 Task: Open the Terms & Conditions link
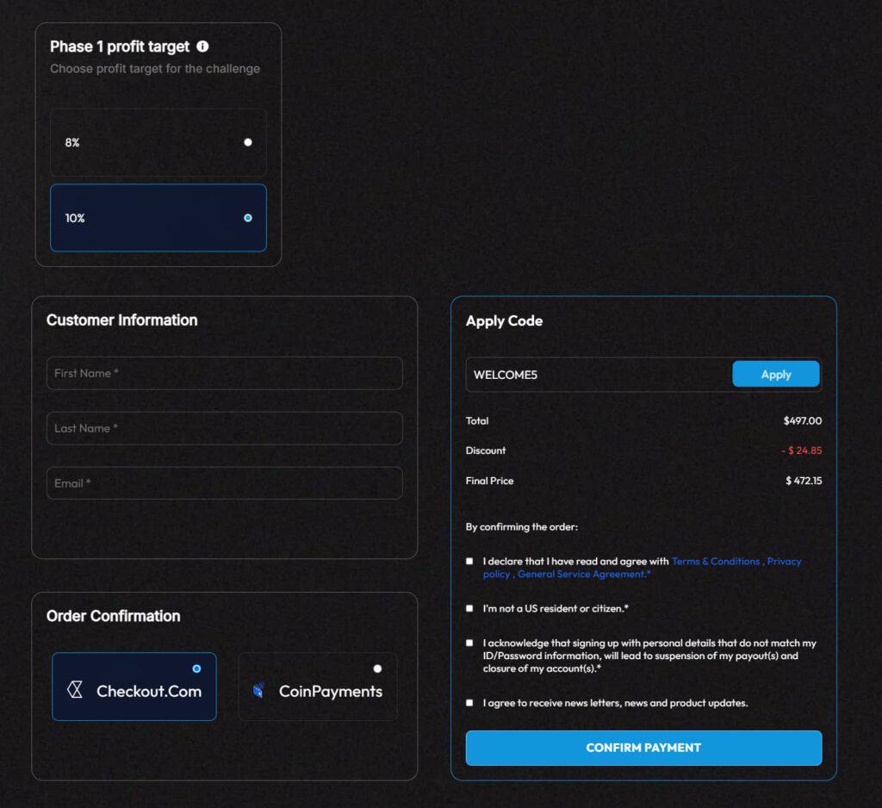(x=716, y=561)
